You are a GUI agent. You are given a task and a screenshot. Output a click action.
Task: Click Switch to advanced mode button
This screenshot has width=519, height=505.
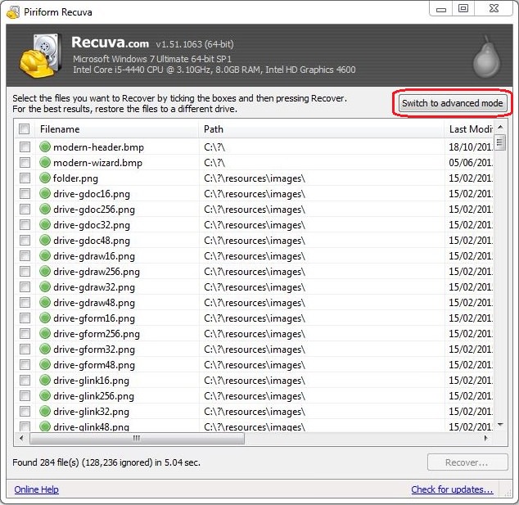[x=453, y=103]
